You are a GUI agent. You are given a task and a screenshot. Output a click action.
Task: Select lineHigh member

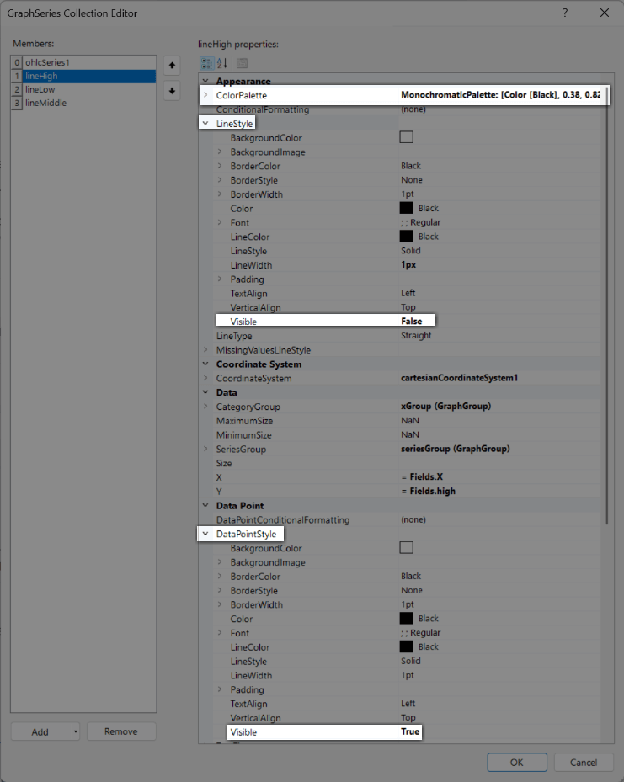pos(84,76)
